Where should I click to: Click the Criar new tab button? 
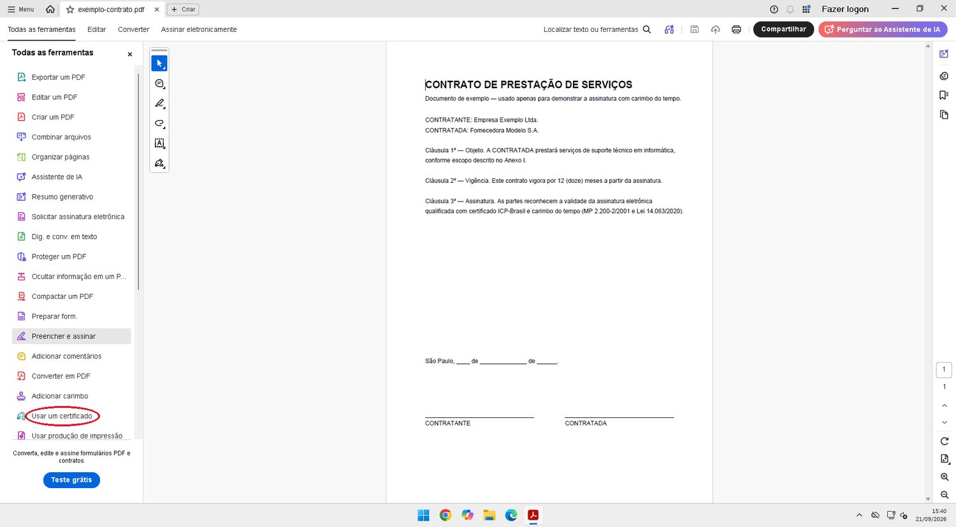(x=183, y=9)
